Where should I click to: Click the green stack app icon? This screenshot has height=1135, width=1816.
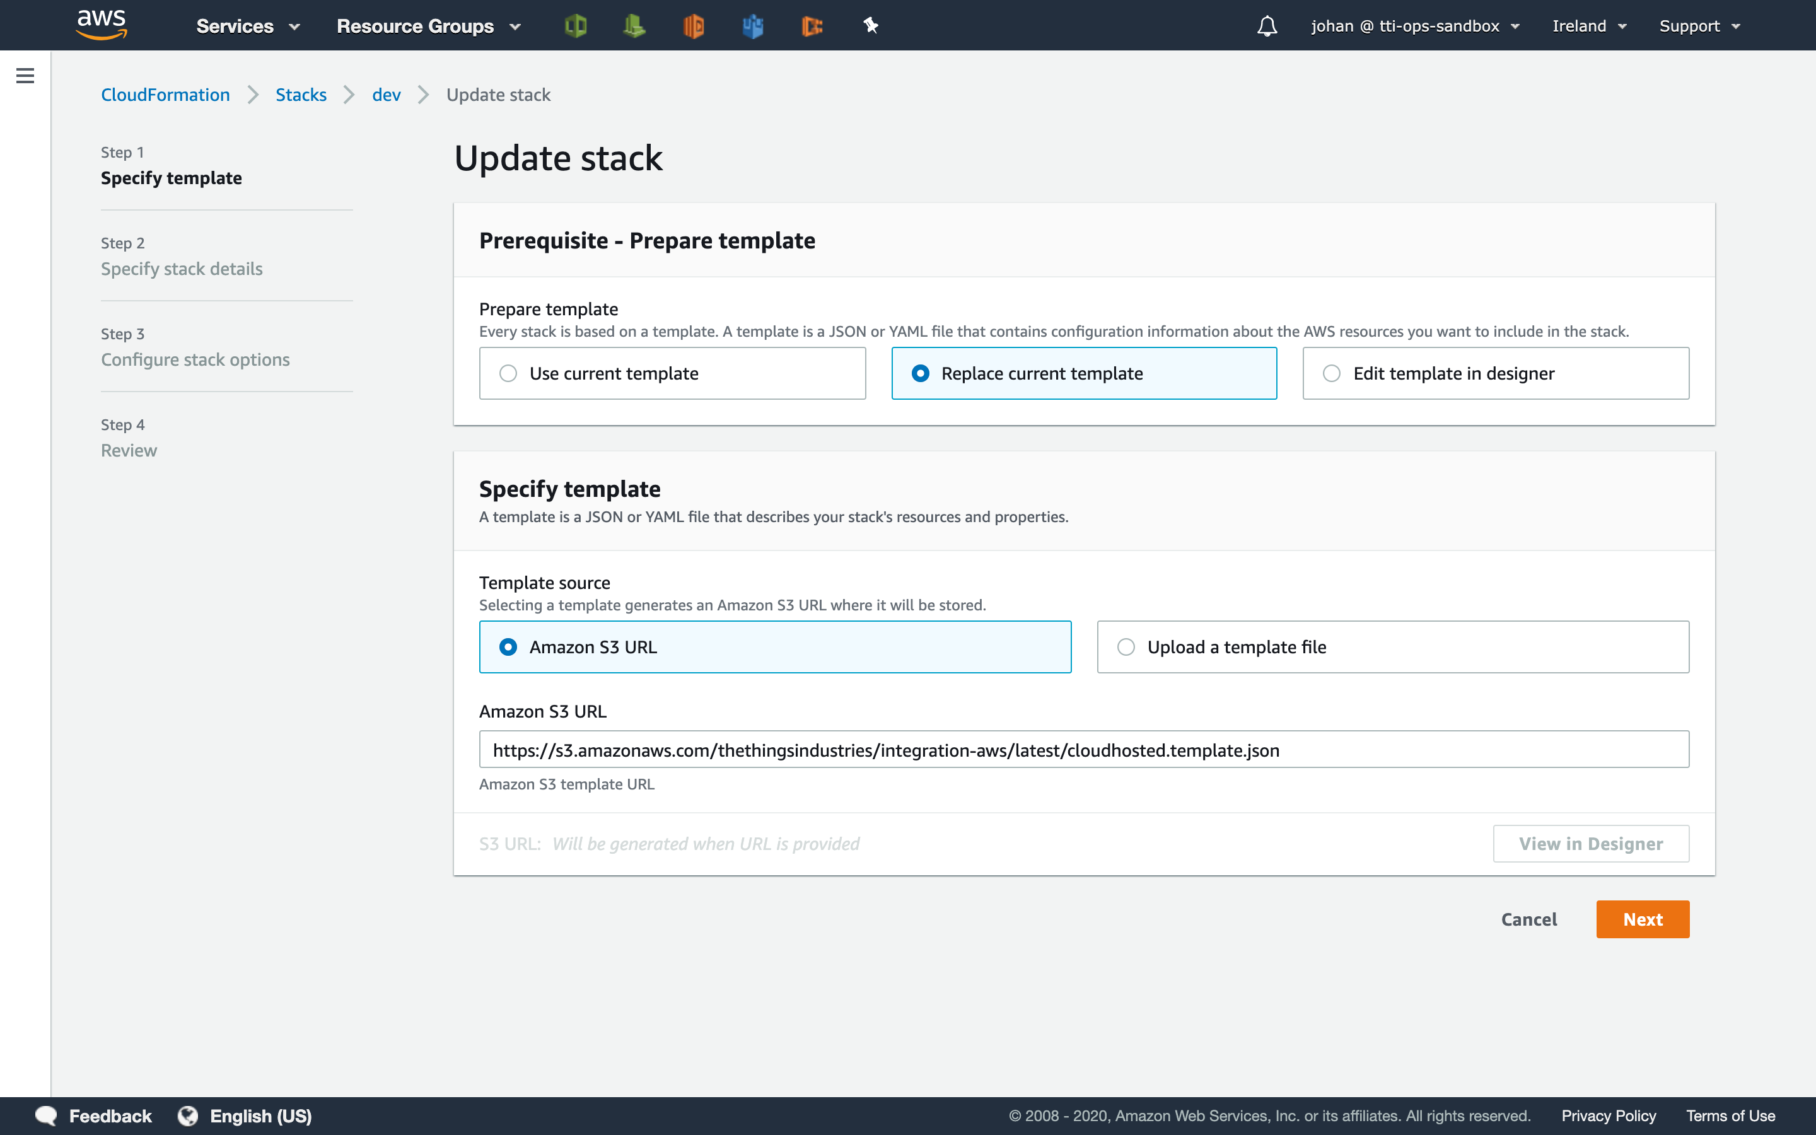tap(633, 25)
